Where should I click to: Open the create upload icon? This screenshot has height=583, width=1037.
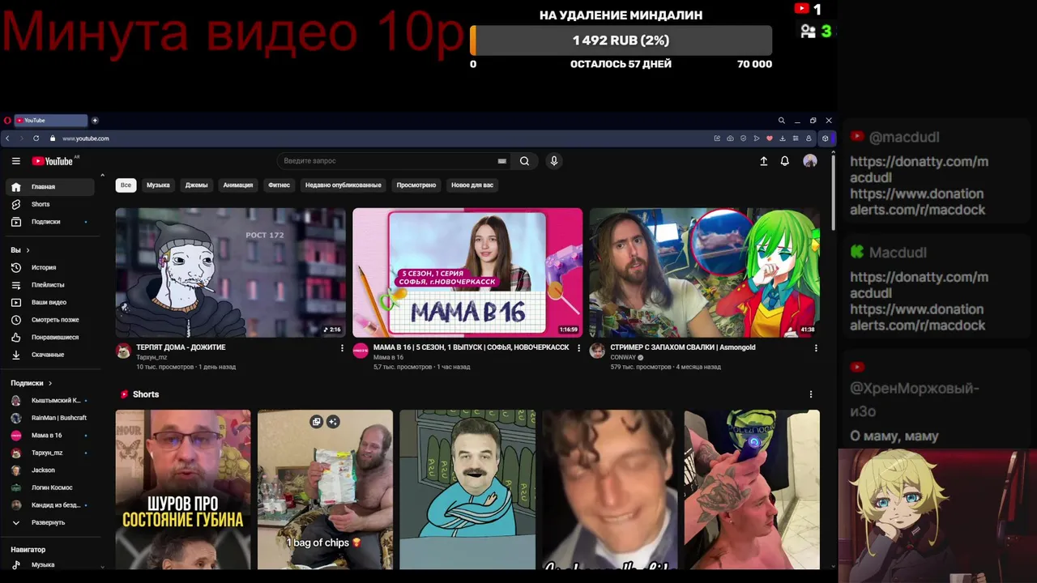[x=763, y=161]
